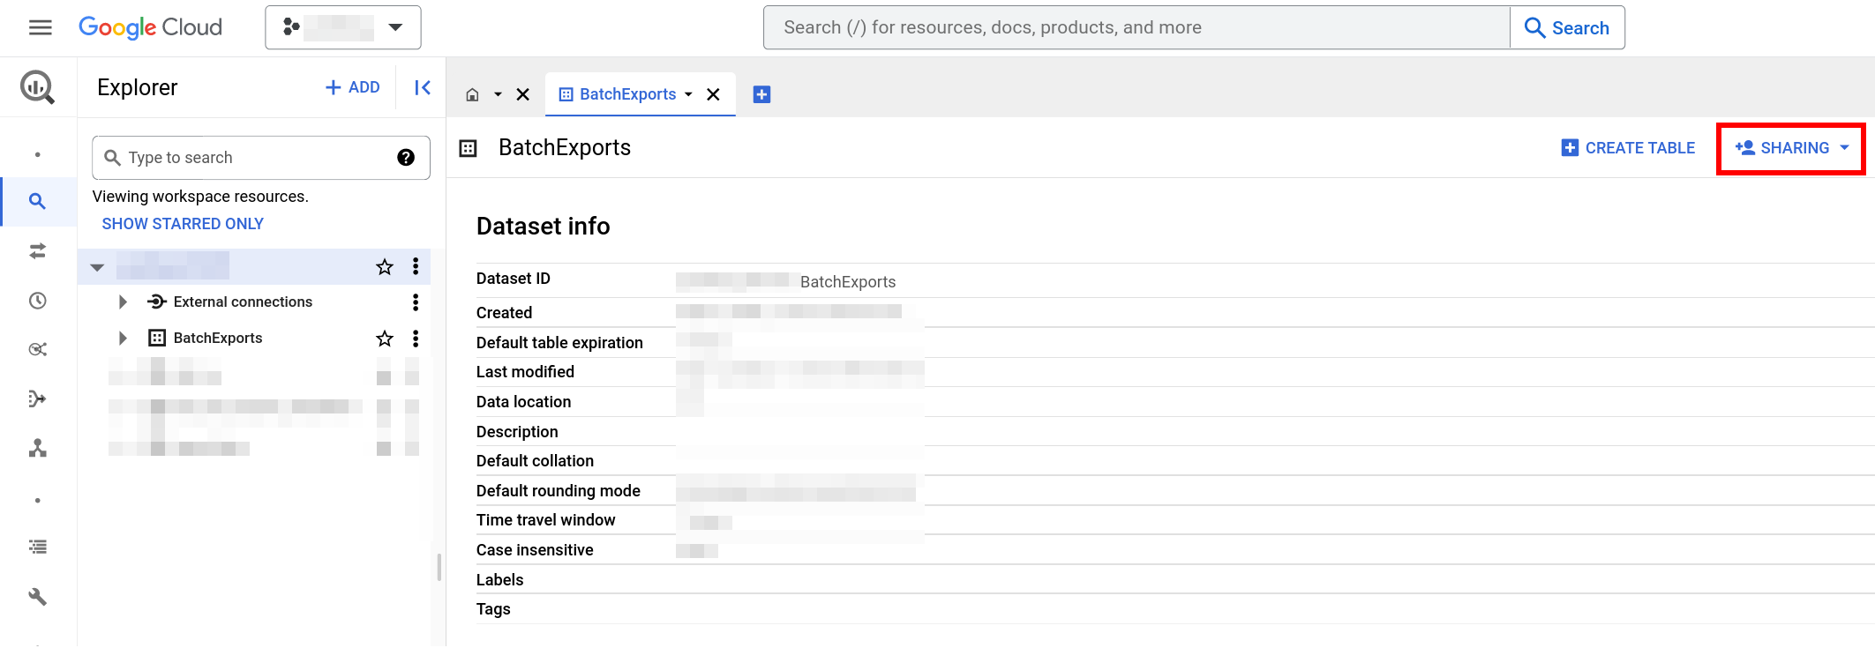Open the project selector dropdown
Screen dimensions: 1875x648
342,27
